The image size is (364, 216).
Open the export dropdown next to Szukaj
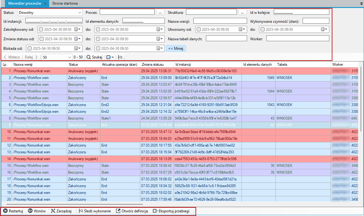[x=110, y=57]
